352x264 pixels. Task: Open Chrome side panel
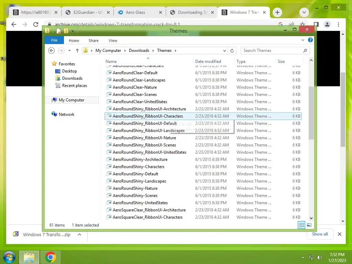[316, 24]
